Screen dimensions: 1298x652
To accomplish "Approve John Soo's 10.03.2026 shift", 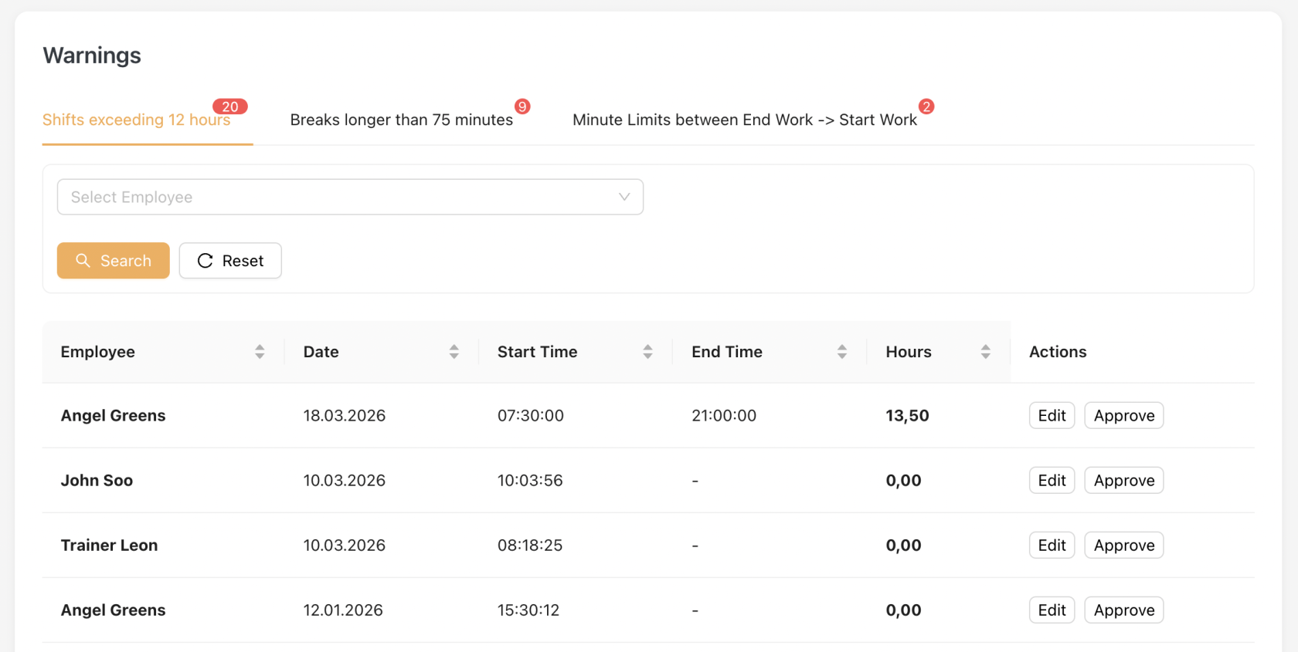I will (1123, 481).
